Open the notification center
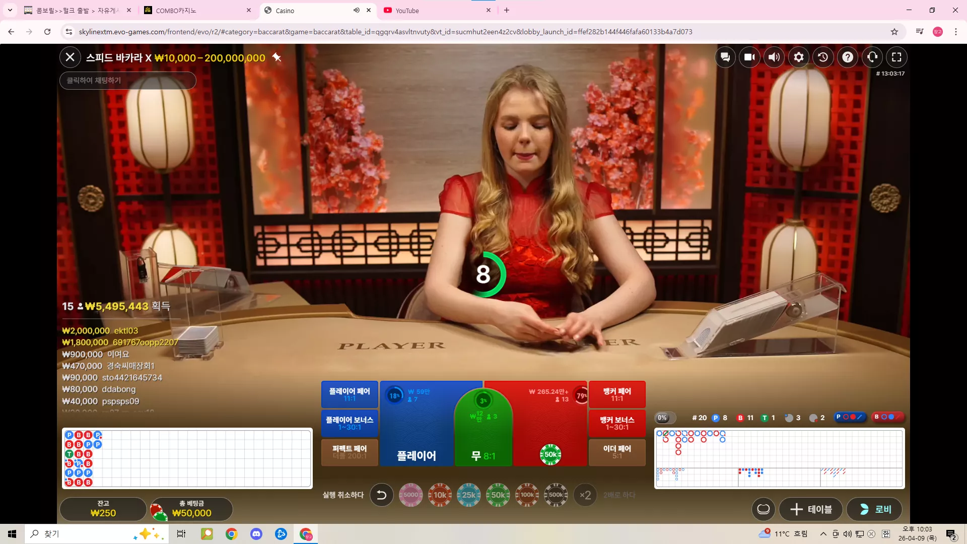 (951, 534)
